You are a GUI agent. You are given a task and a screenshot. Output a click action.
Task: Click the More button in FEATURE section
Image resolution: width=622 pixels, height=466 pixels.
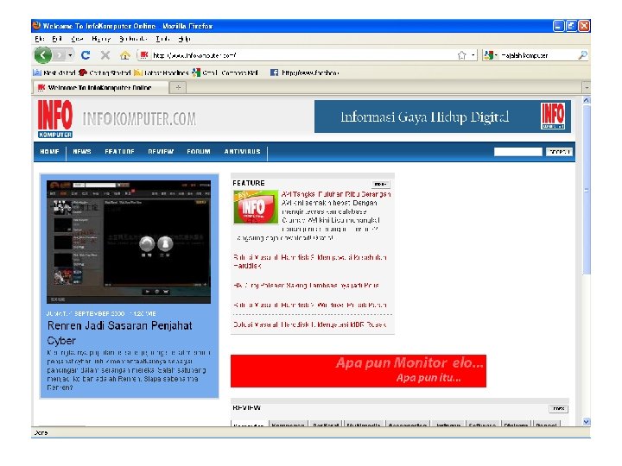coord(381,185)
